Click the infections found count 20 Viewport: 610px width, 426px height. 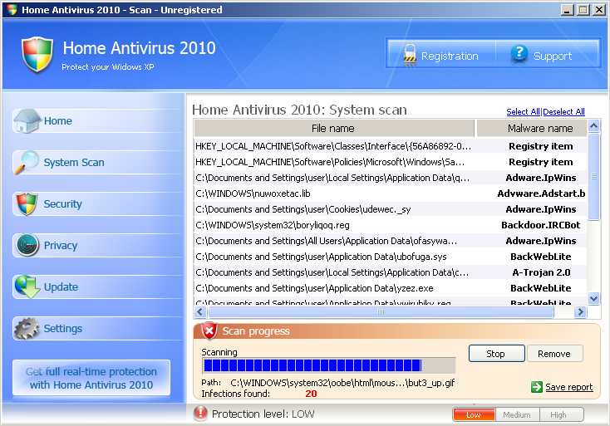click(311, 394)
